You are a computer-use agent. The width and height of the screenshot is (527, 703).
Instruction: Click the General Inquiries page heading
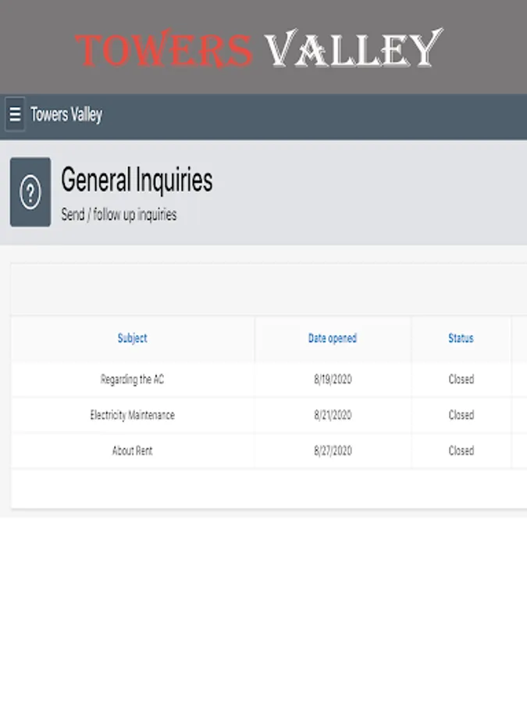coord(137,180)
